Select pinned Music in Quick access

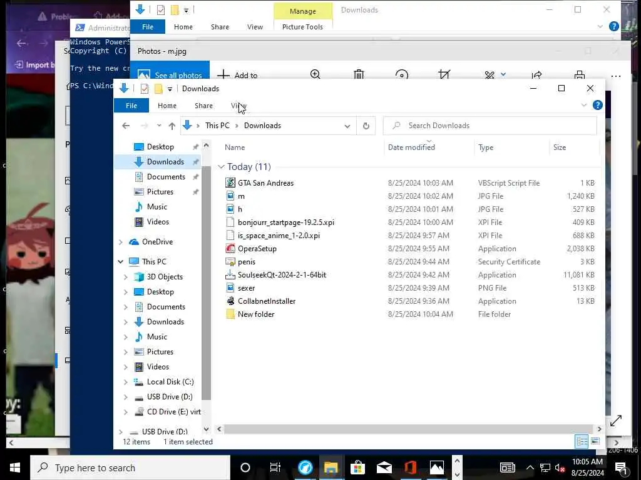click(x=157, y=207)
